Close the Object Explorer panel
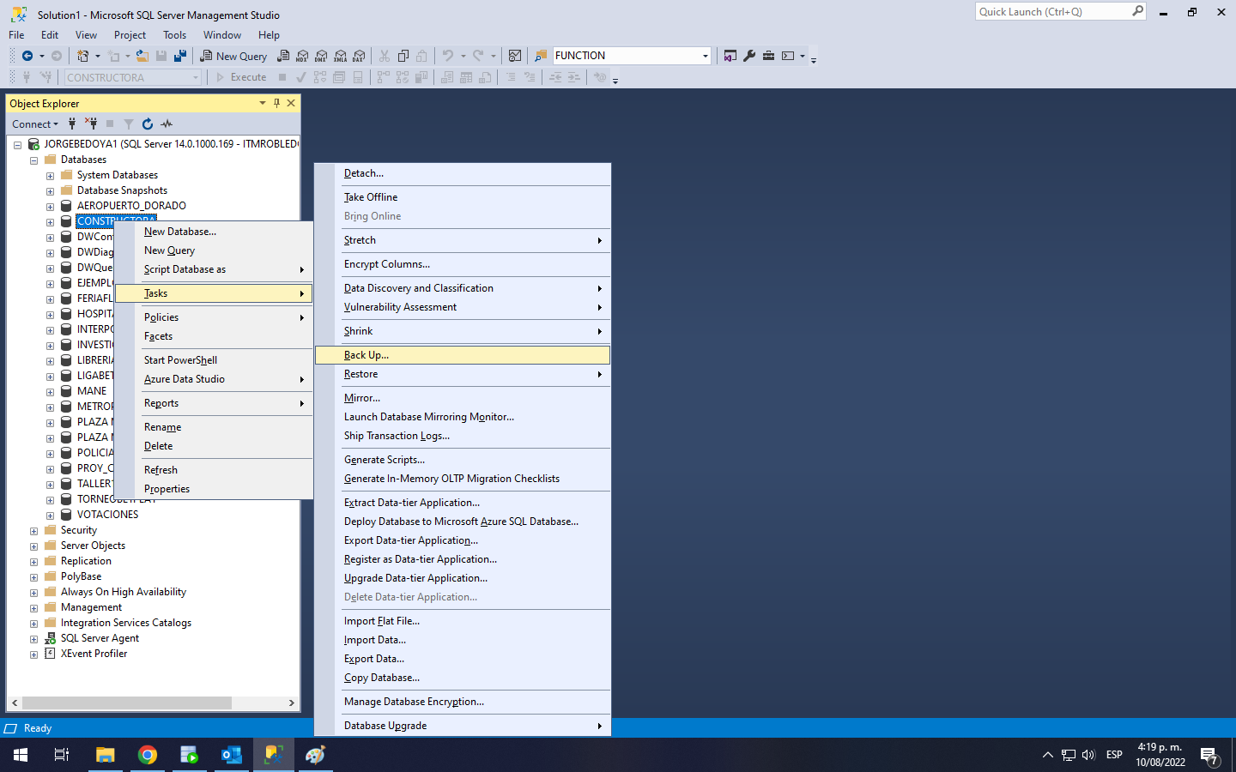Viewport: 1236px width, 772px height. pyautogui.click(x=291, y=103)
